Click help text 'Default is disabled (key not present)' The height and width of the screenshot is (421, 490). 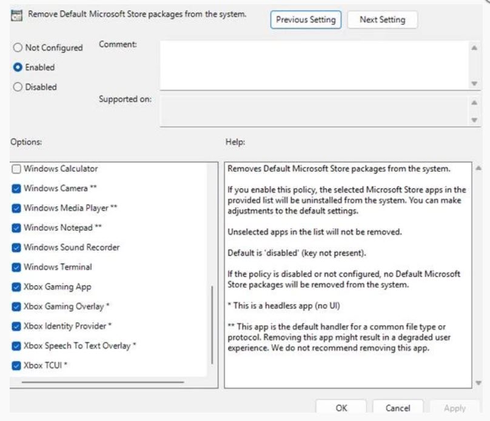click(297, 253)
